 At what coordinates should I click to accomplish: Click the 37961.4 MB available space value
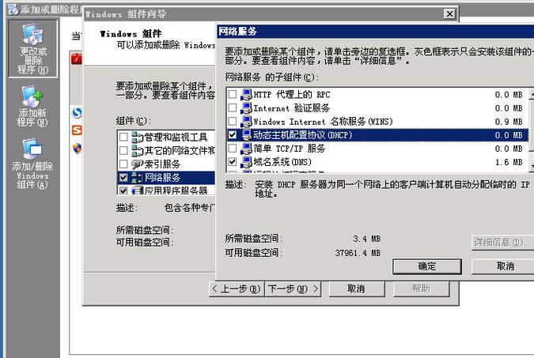(x=358, y=253)
